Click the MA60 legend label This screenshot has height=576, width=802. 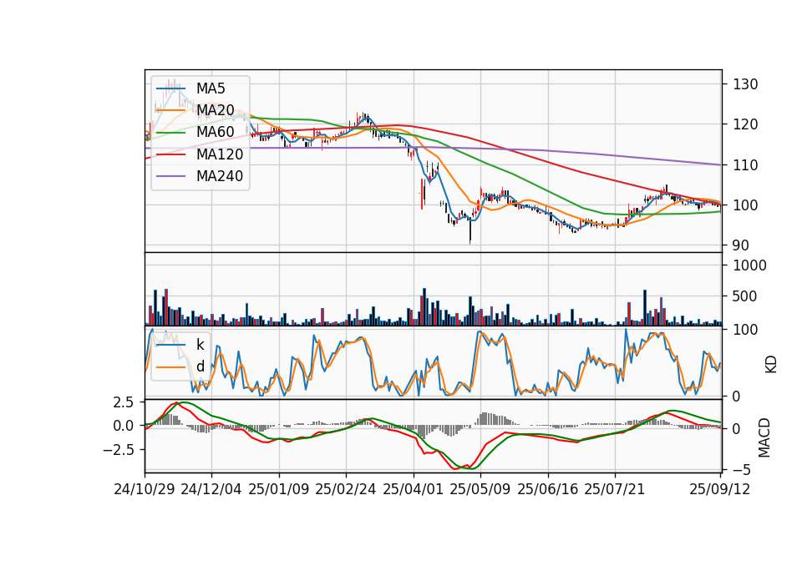[x=216, y=132]
